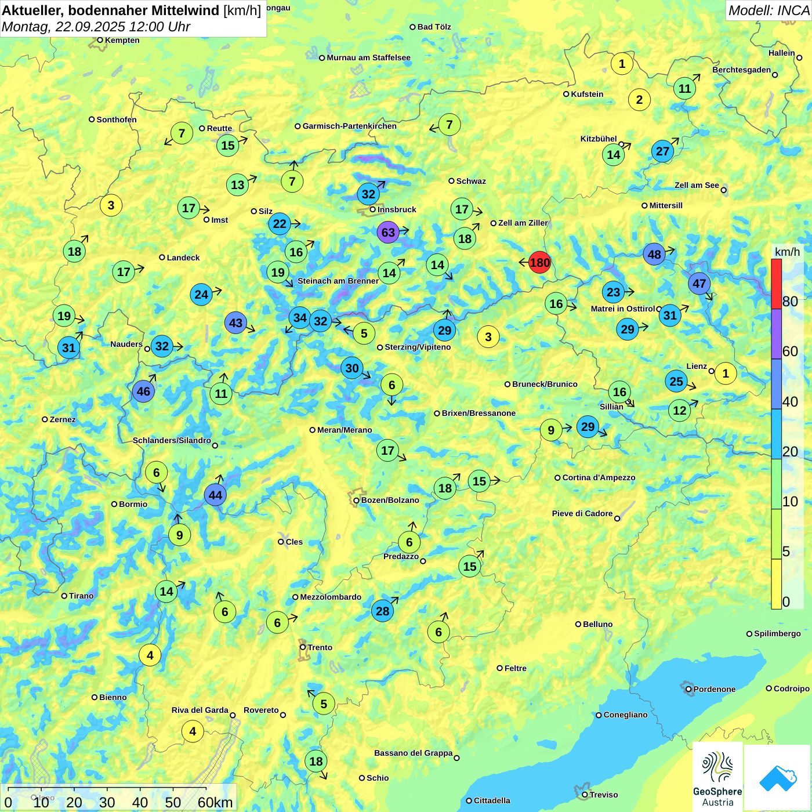Click the Belluno city label
The height and width of the screenshot is (812, 812).
click(597, 624)
